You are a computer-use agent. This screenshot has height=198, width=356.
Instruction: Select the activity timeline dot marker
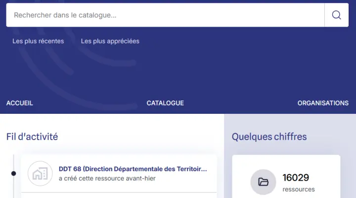13,173
